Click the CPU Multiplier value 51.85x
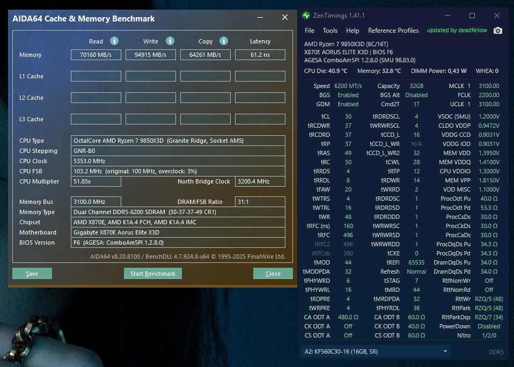Screen dimensions: 514x367 (96, 181)
